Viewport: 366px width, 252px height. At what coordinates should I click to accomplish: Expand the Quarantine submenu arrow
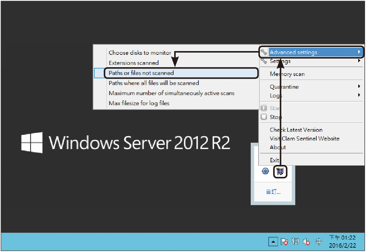359,86
